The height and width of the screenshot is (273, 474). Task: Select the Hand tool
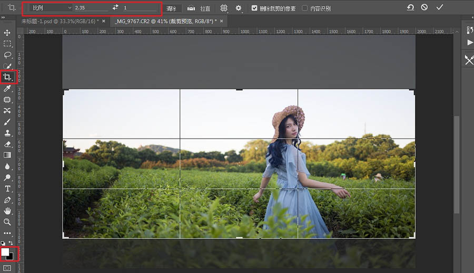[x=7, y=211]
